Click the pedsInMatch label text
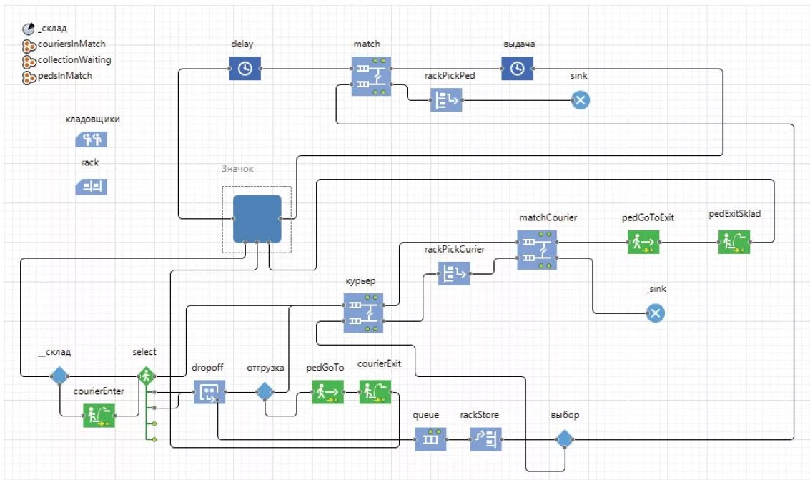This screenshot has width=810, height=480. (64, 75)
